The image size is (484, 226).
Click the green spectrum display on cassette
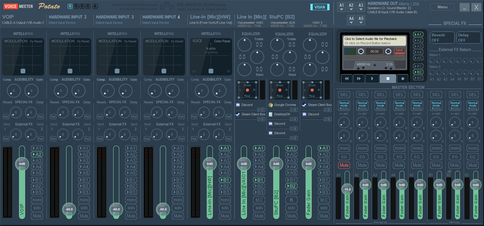[x=350, y=51]
